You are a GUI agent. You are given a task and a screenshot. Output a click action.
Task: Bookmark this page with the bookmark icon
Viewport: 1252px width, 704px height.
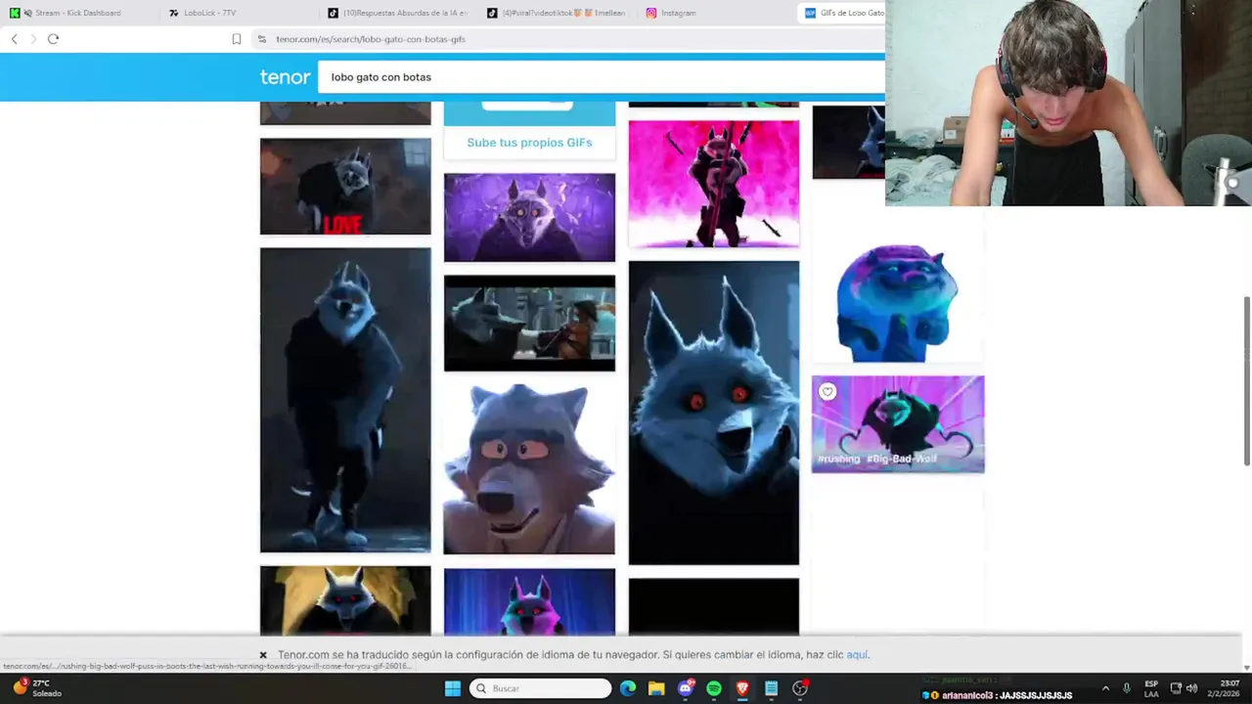(x=236, y=39)
